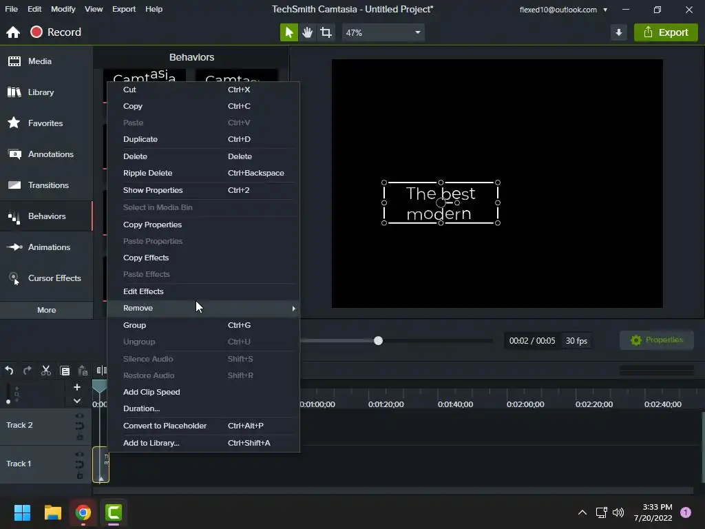This screenshot has height=529, width=705.
Task: Open the View menu
Action: (94, 9)
